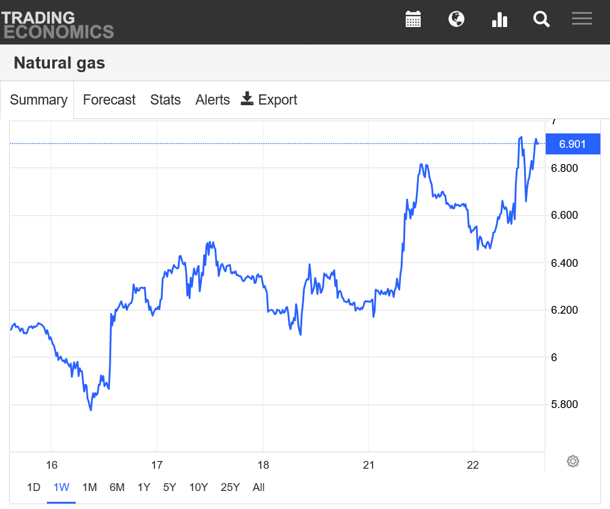Select the 1D time range
Screen dimensions: 610x509
pos(34,487)
